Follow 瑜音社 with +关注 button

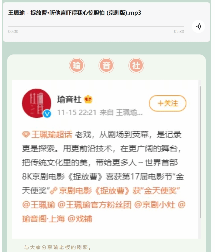(168, 103)
